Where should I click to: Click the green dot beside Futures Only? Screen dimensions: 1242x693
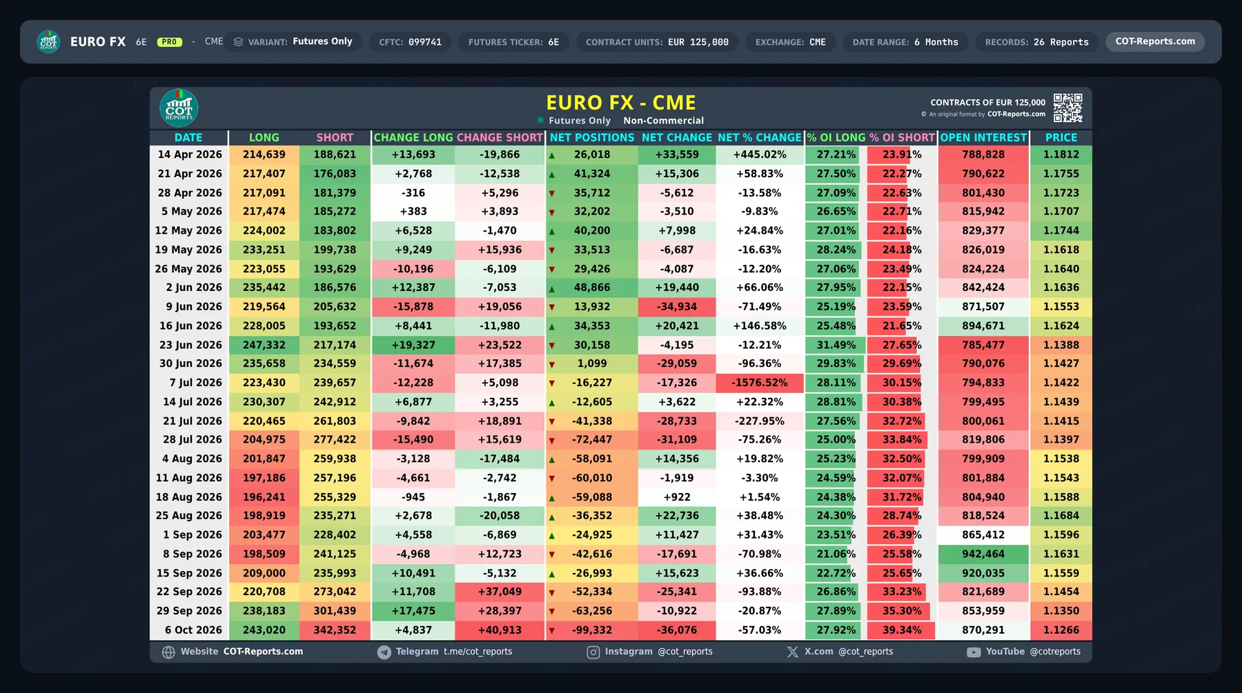pos(541,120)
